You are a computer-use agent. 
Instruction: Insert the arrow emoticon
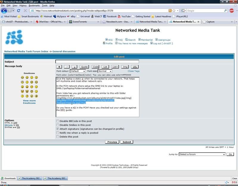[x=36, y=96]
